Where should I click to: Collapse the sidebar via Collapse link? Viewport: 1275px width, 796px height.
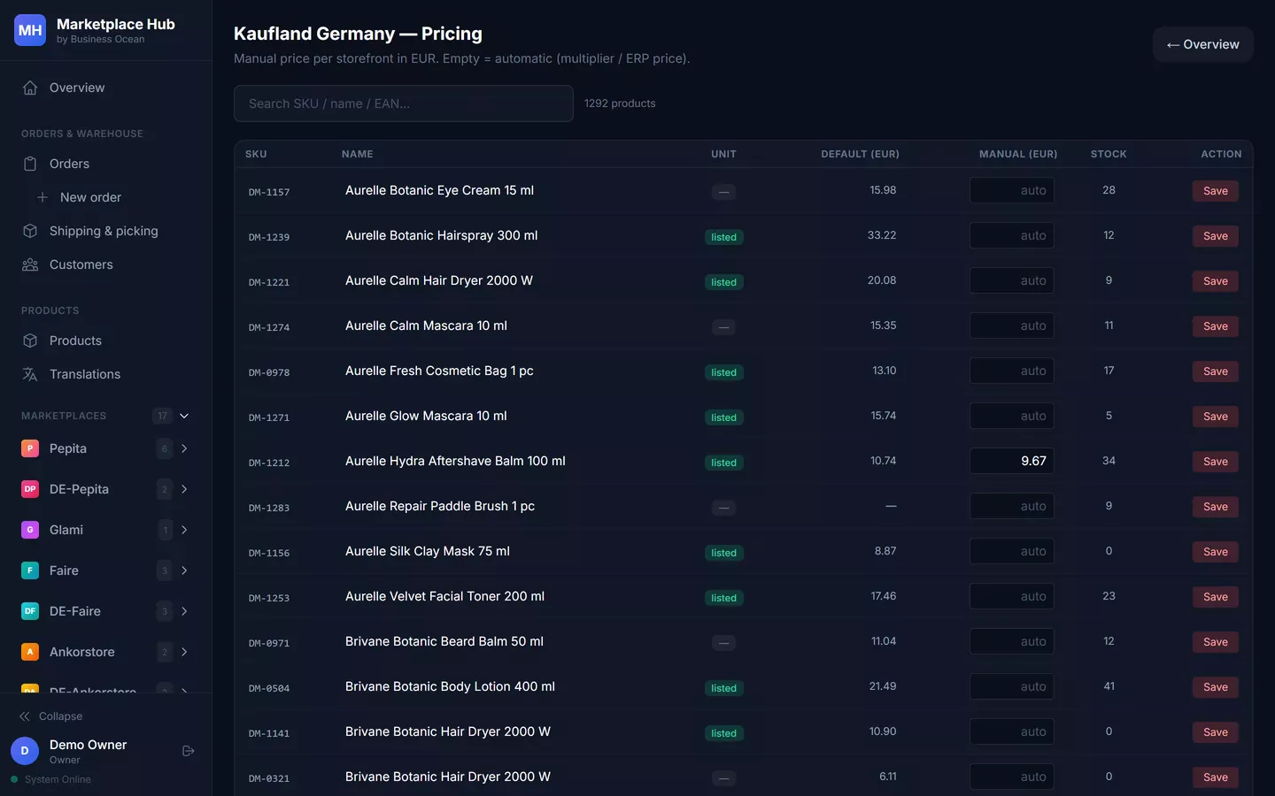pos(51,716)
